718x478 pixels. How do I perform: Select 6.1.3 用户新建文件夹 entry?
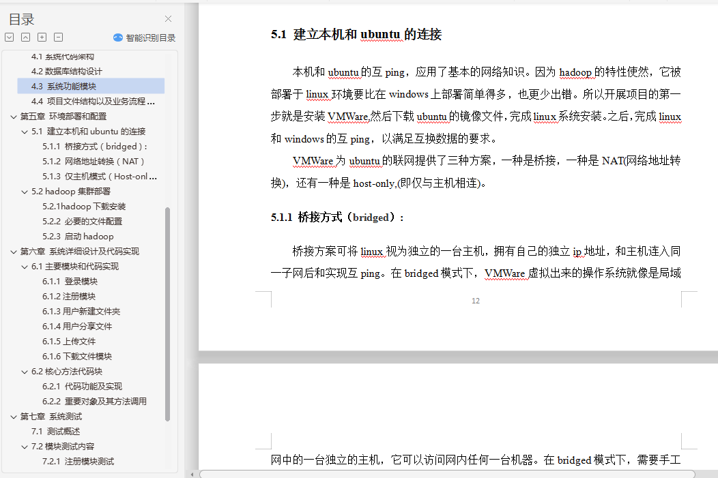81,312
